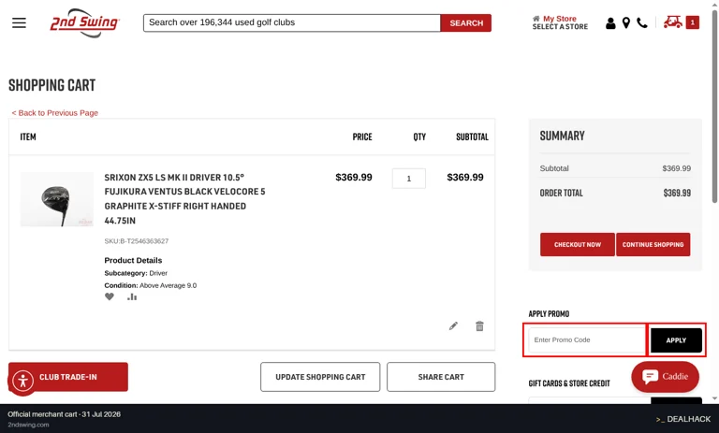Click Club Trade-In button
This screenshot has width=719, height=433.
68,377
